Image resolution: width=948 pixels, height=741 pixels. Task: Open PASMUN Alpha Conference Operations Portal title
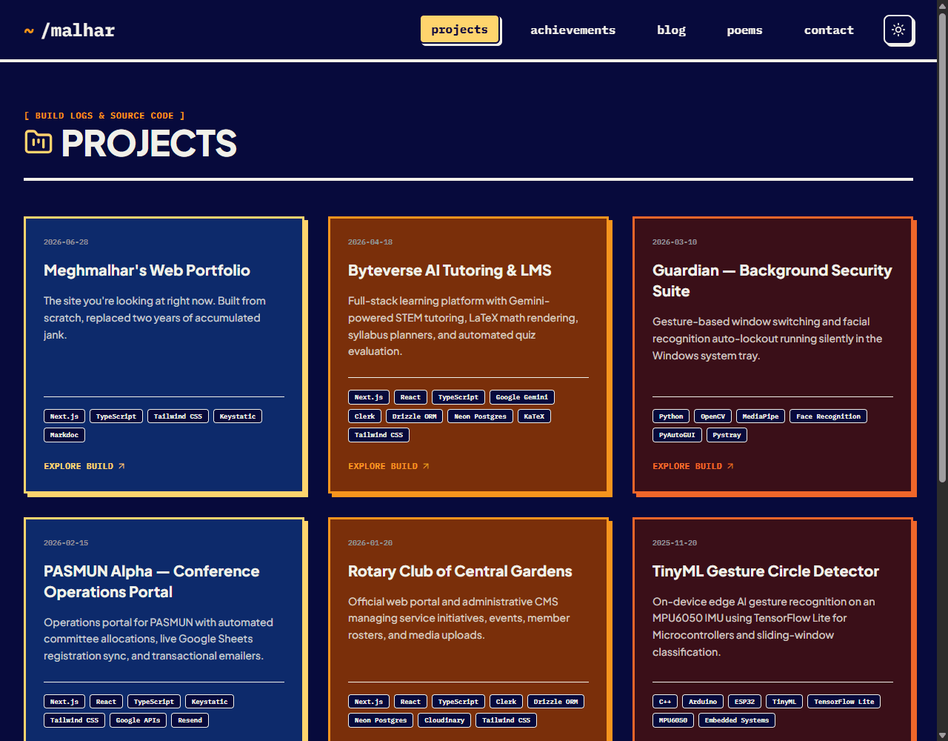152,582
